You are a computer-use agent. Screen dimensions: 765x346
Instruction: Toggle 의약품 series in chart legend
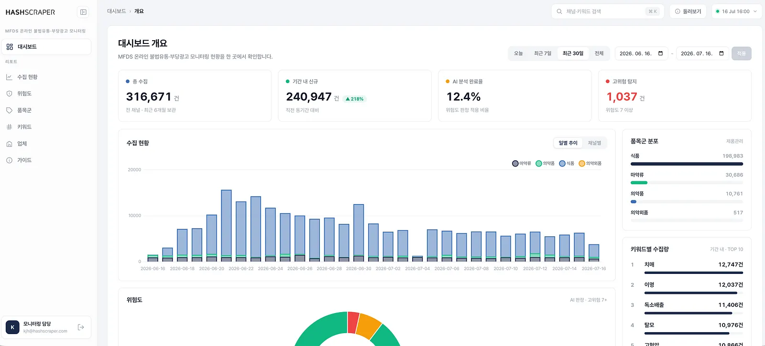coord(545,163)
